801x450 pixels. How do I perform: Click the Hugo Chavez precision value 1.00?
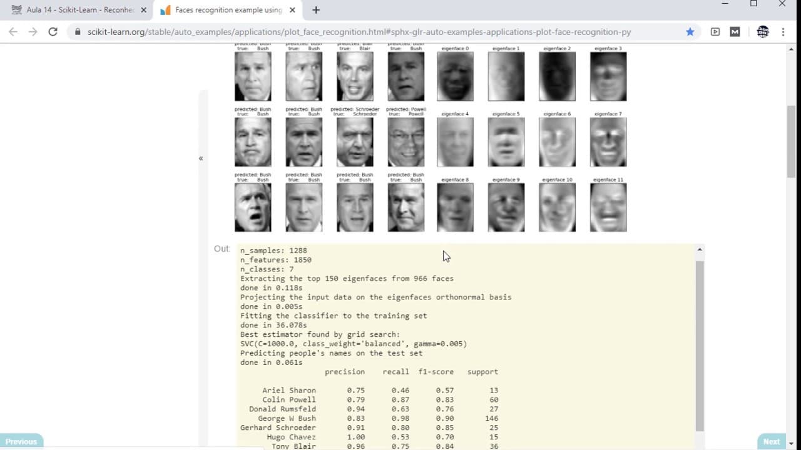[356, 437]
